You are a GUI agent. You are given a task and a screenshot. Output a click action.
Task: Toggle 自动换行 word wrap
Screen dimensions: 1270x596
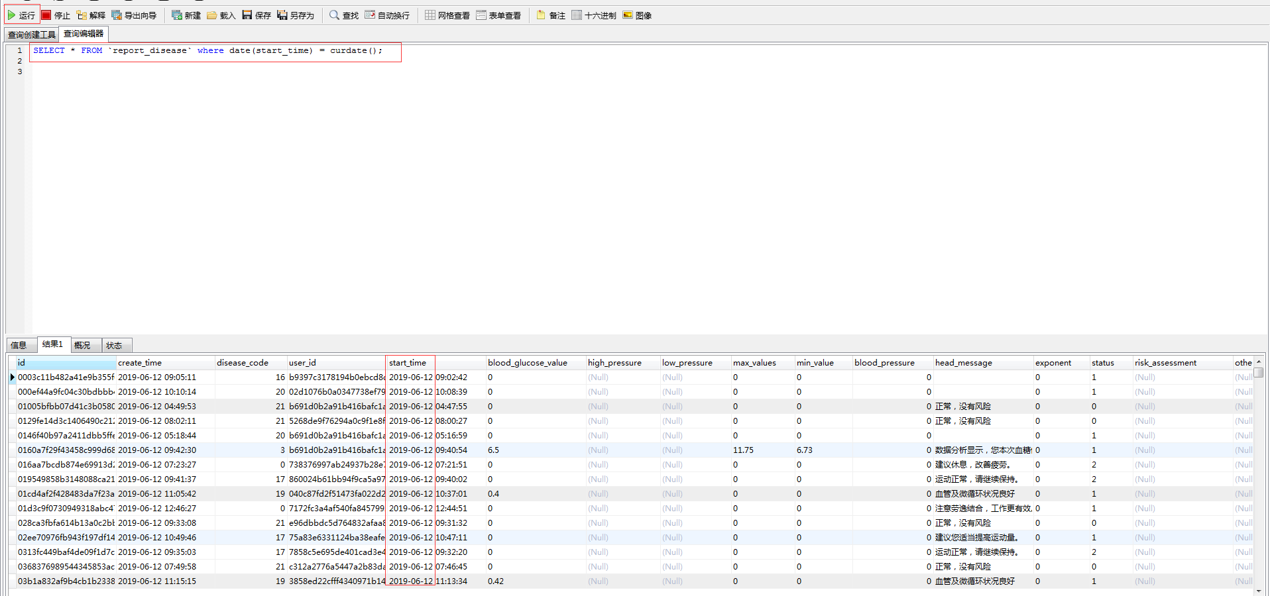[388, 15]
